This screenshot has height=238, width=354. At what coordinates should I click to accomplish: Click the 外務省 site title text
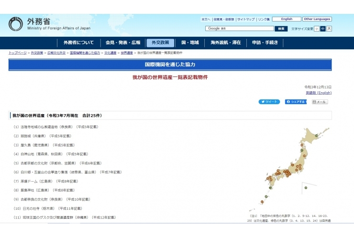39,22
